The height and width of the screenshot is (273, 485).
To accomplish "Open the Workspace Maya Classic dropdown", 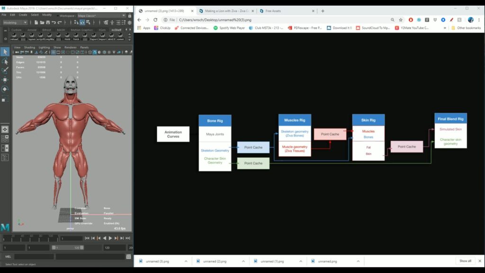I will pyautogui.click(x=101, y=16).
